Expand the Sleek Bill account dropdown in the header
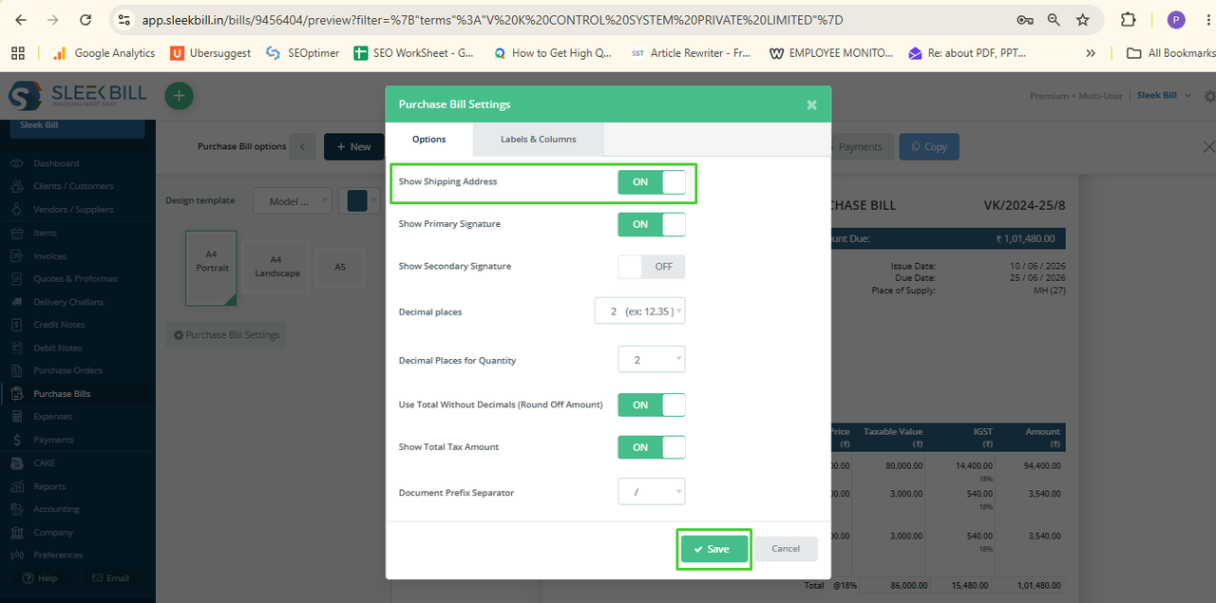Screen dimensions: 1216x603 coord(1164,96)
